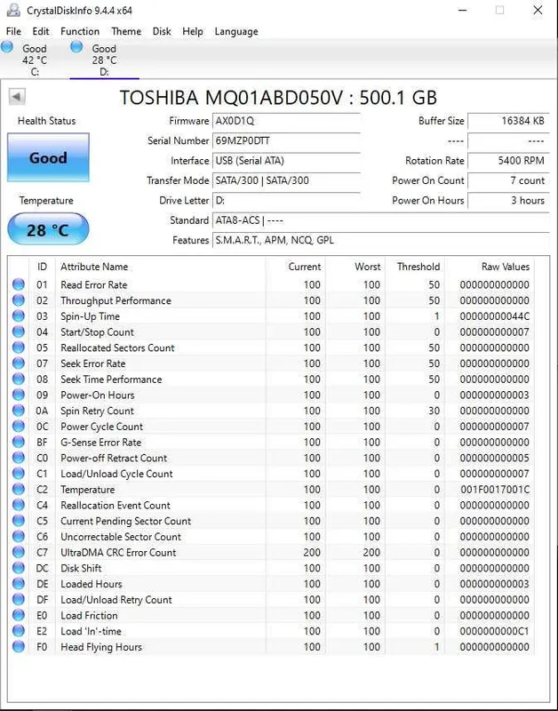The image size is (558, 711).
Task: Click the status orb for Power-On Hours row
Action: 18,395
